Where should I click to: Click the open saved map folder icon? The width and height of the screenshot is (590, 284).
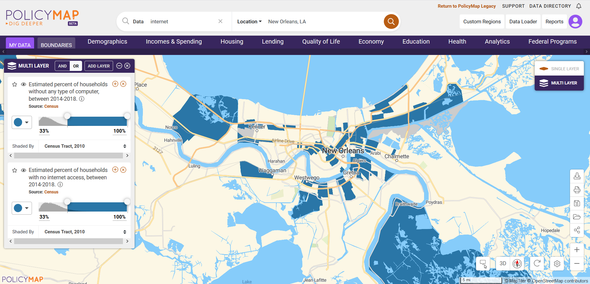(577, 217)
